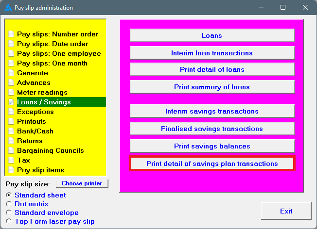Viewport: 317px width, 229px height.
Task: Select the Standard sheet radio button
Action: [9, 195]
